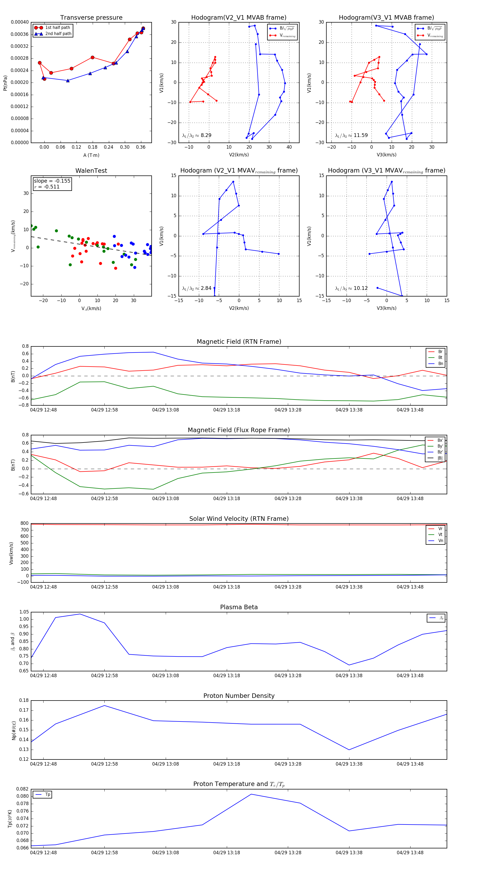
Task: Select the 'Br' legend entry
Action: 436,352
